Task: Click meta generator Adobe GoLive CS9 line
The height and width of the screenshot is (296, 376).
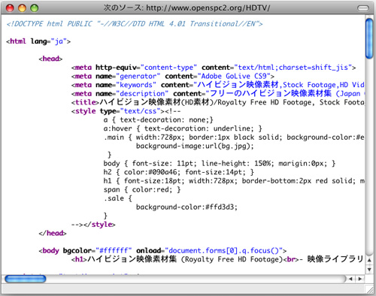Action: click(173, 76)
